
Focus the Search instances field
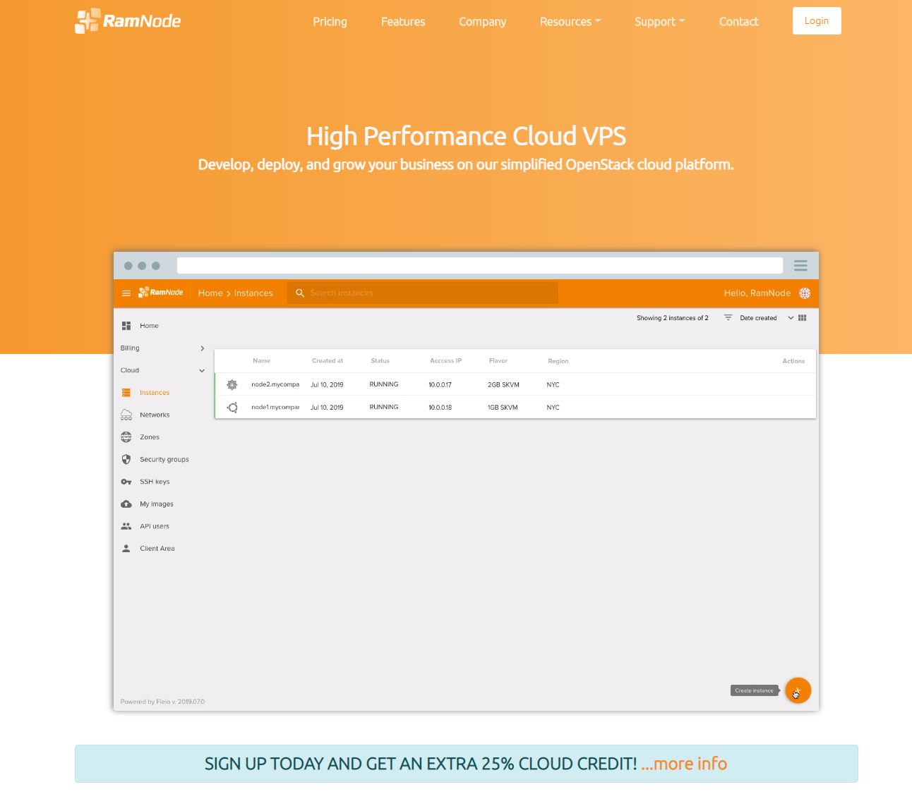click(422, 293)
